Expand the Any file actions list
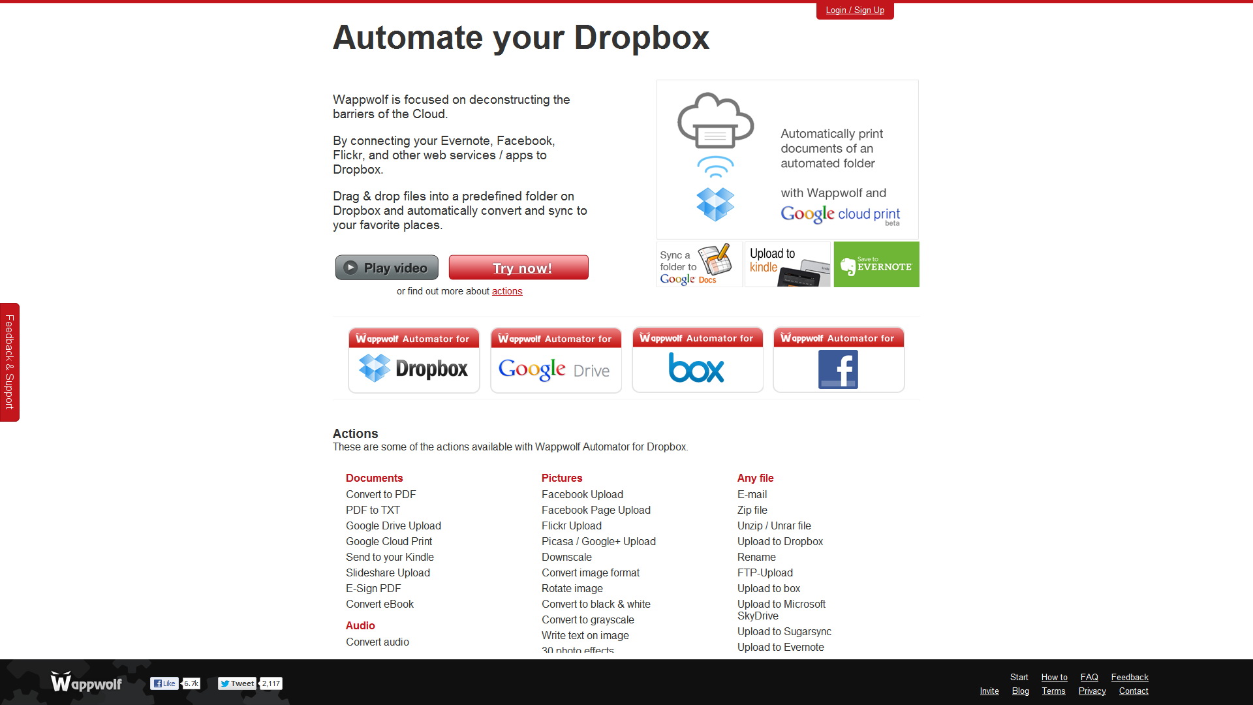1253x705 pixels. [756, 478]
